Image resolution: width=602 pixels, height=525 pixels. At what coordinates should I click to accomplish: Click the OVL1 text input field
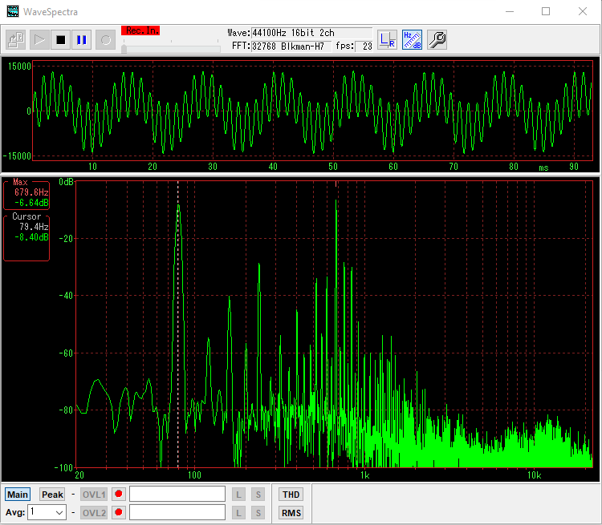pyautogui.click(x=177, y=494)
